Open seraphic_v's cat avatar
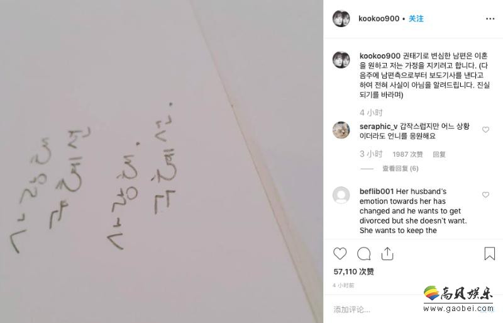The width and height of the screenshot is (503, 323). pyautogui.click(x=341, y=130)
